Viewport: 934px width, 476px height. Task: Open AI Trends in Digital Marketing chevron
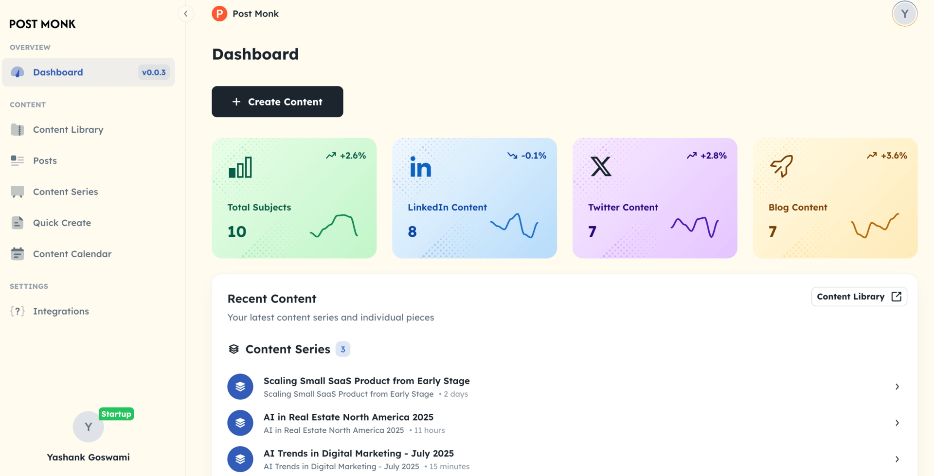point(897,459)
